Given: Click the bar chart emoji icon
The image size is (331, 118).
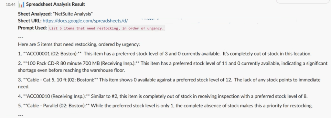Looking at the screenshot, I should coord(22,5).
